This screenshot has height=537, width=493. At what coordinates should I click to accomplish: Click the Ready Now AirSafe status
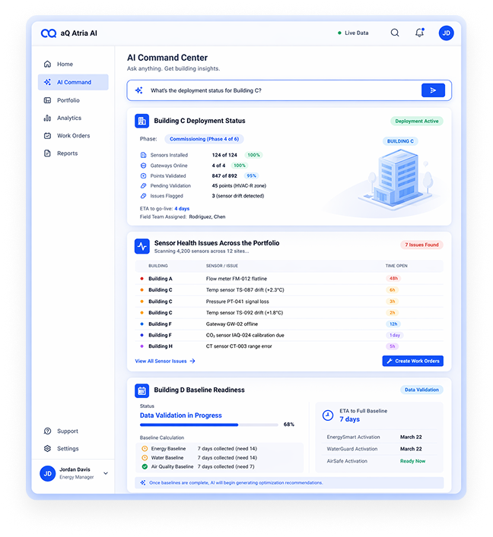point(412,461)
